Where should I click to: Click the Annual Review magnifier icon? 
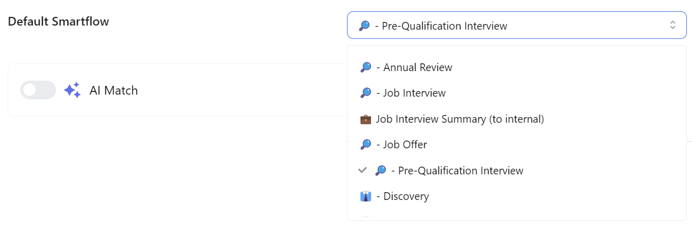click(366, 67)
